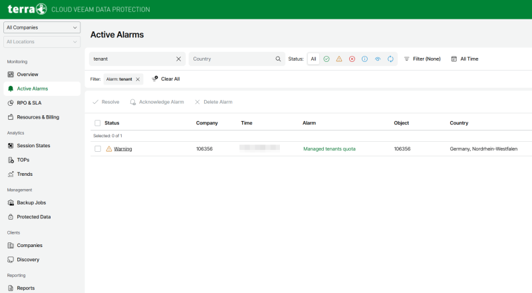
Task: Filter alarms by red error status icon
Action: 352,59
